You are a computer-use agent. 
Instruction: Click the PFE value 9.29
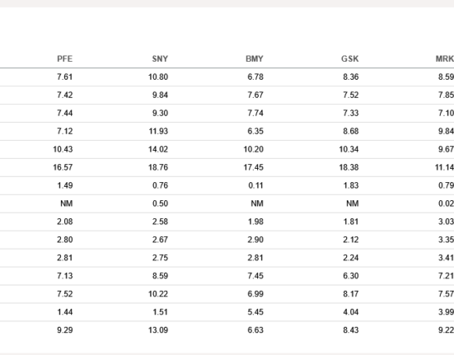pyautogui.click(x=65, y=330)
